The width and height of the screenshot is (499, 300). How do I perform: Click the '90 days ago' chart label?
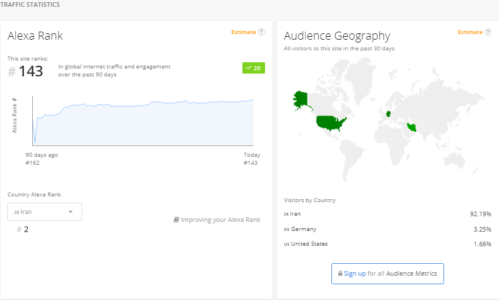tap(42, 155)
